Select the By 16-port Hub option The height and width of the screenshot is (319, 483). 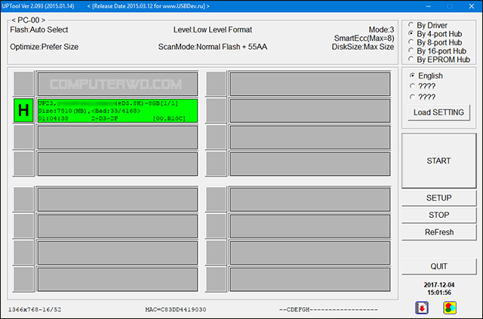pyautogui.click(x=438, y=51)
